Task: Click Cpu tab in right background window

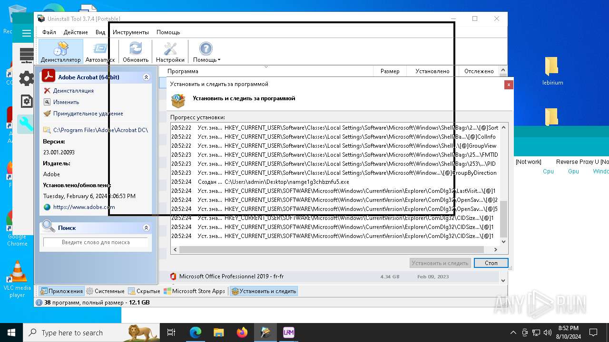Action: point(548,171)
